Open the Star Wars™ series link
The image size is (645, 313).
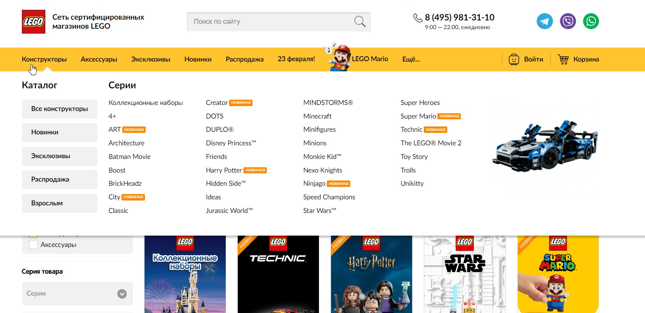319,211
